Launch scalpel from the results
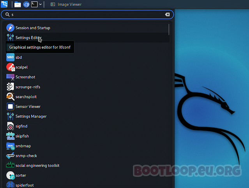The width and height of the screenshot is (249, 188). point(87,67)
